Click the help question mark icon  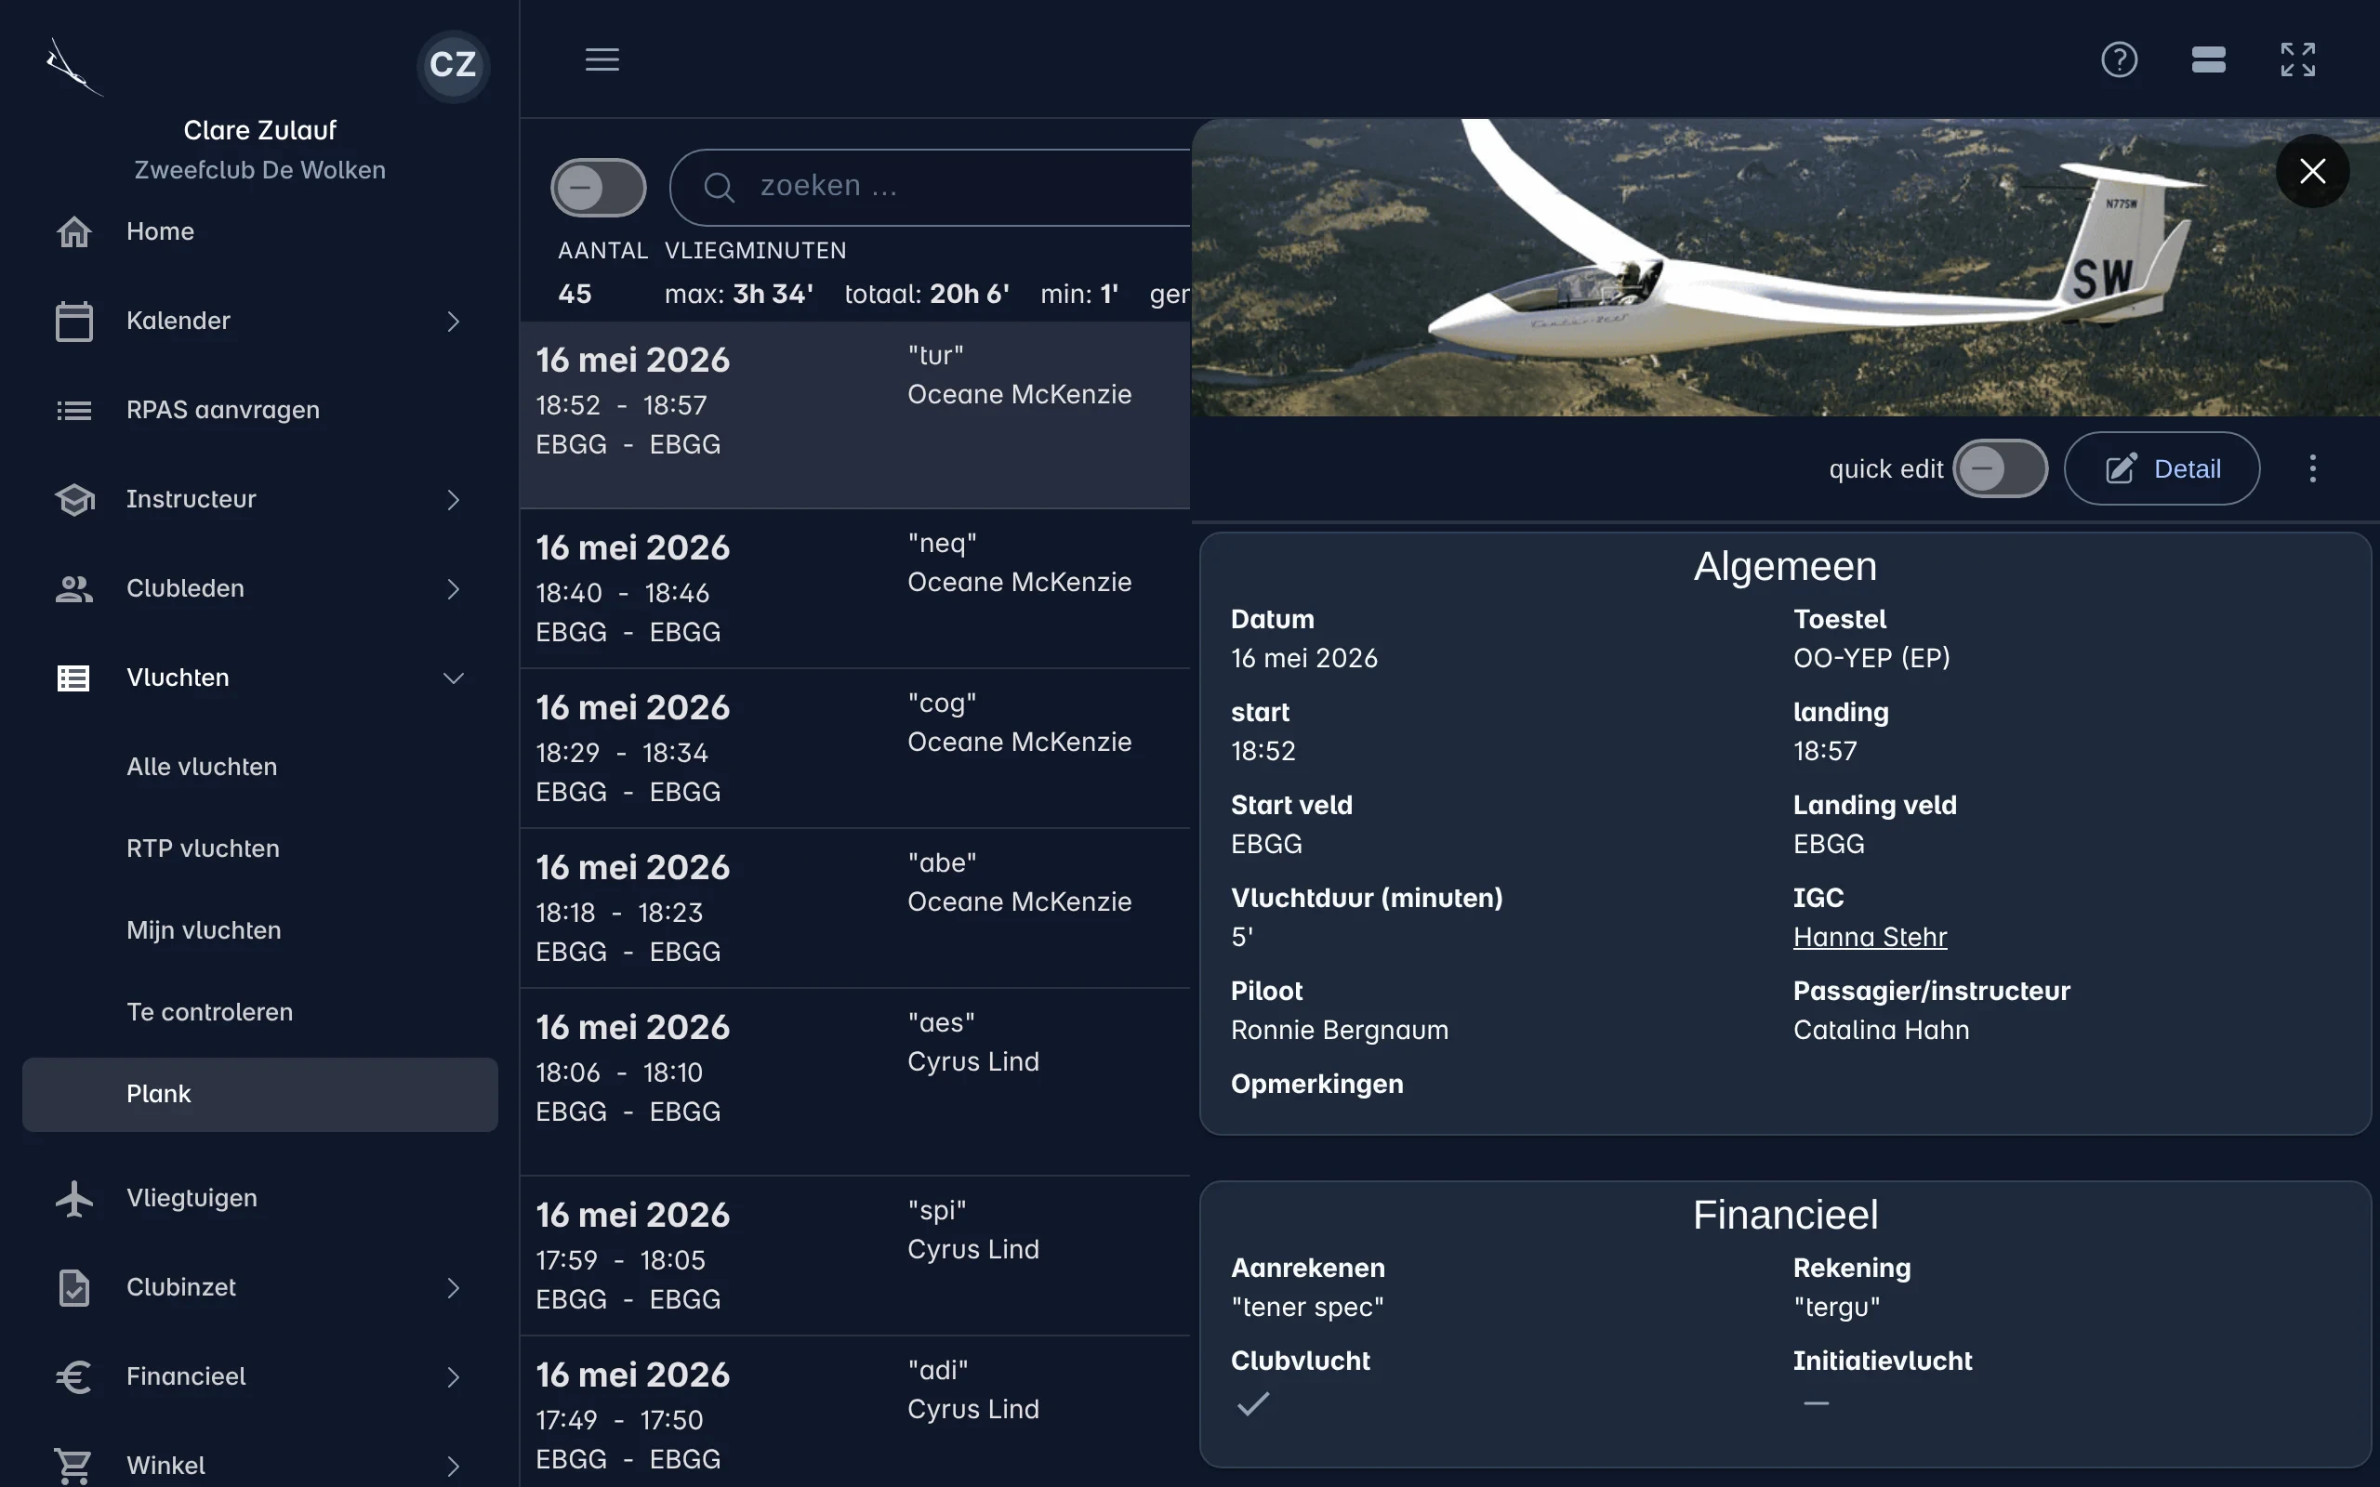point(2119,59)
